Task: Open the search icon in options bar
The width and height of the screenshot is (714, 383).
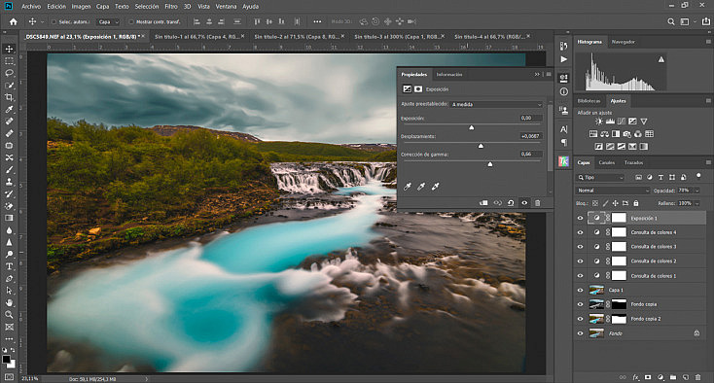Action: tap(671, 21)
